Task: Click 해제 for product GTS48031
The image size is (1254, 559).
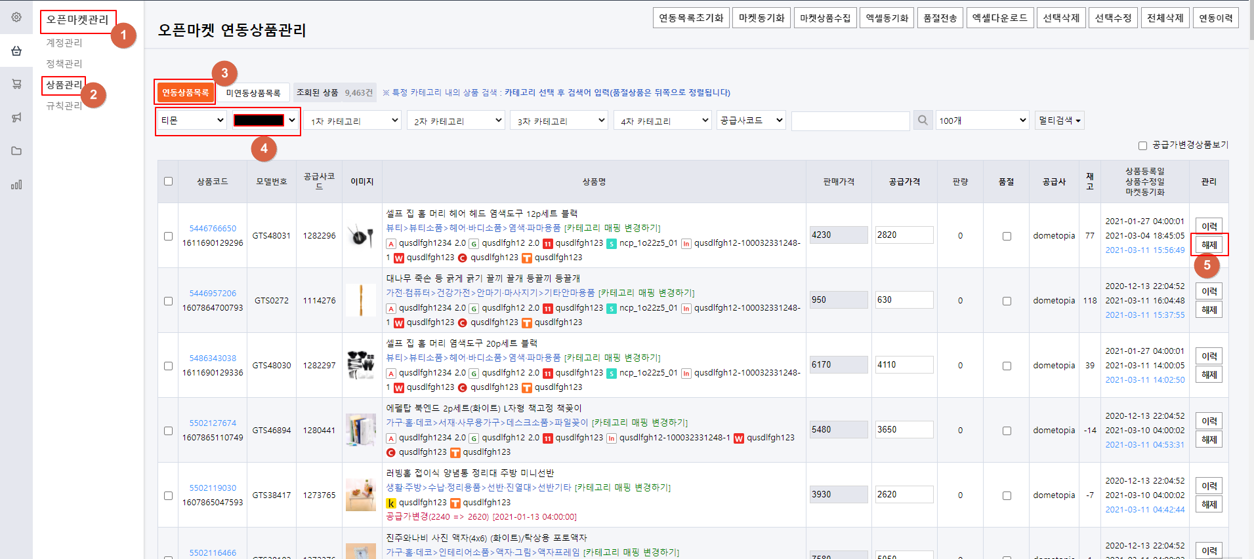Action: click(1209, 244)
